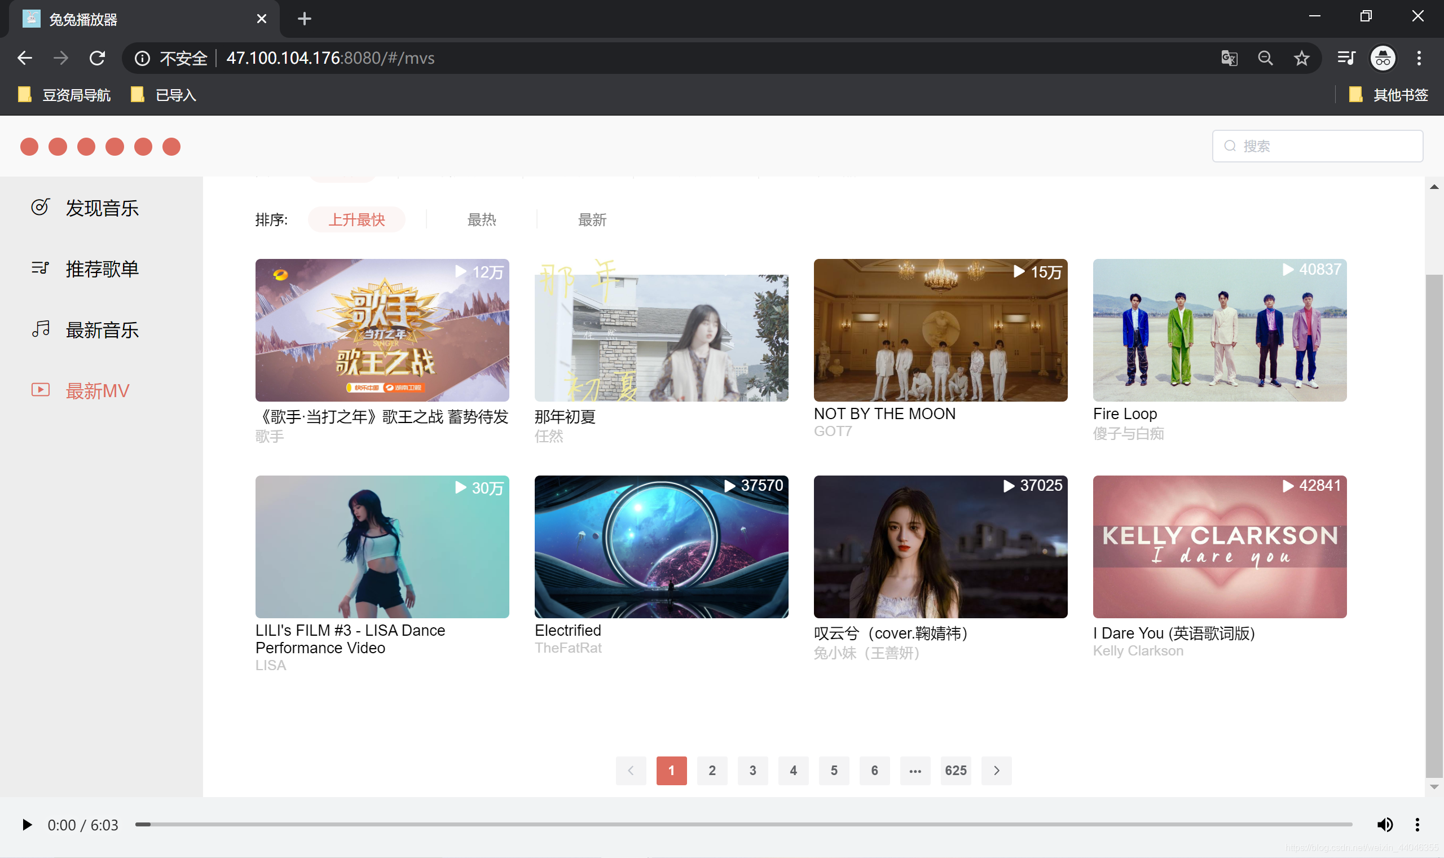Screen dimensions: 1444x858
Task: Click the 推荐歌单 sidebar icon
Action: pos(41,268)
